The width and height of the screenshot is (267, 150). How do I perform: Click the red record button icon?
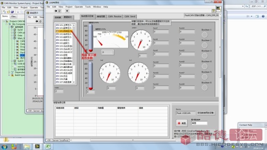click(181, 123)
